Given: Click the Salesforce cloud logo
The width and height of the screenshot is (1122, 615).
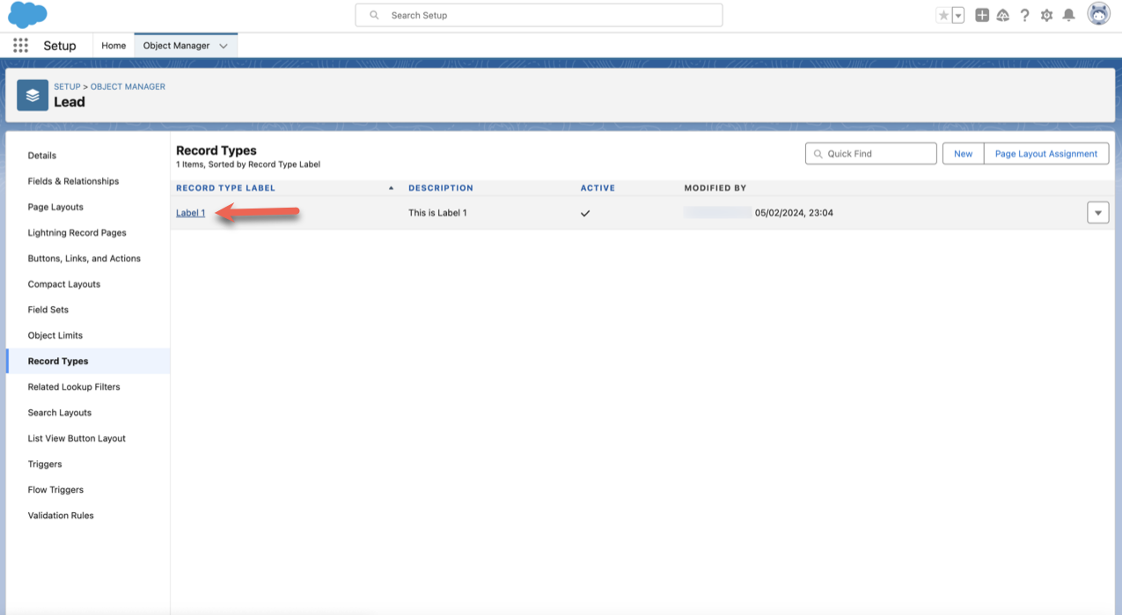Looking at the screenshot, I should point(27,15).
